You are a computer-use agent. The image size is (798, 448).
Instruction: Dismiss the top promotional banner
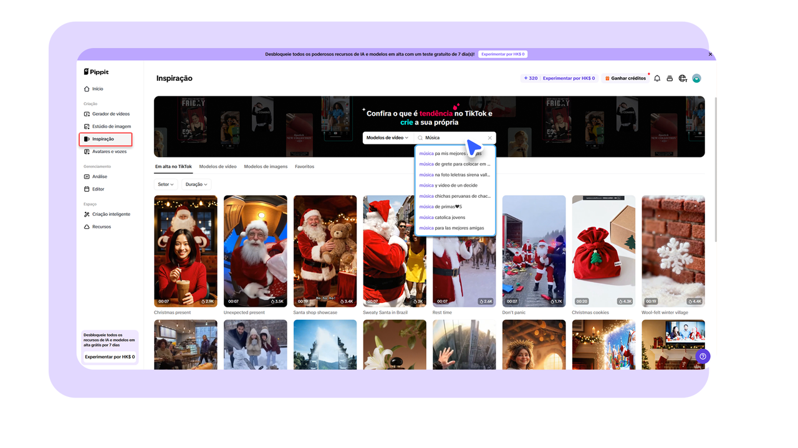point(710,54)
